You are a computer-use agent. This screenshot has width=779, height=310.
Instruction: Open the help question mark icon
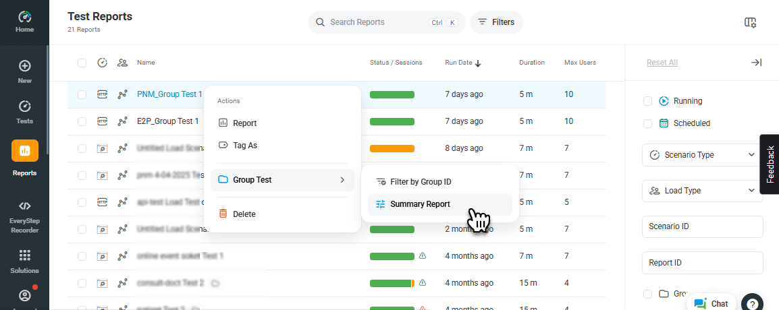coord(752,303)
